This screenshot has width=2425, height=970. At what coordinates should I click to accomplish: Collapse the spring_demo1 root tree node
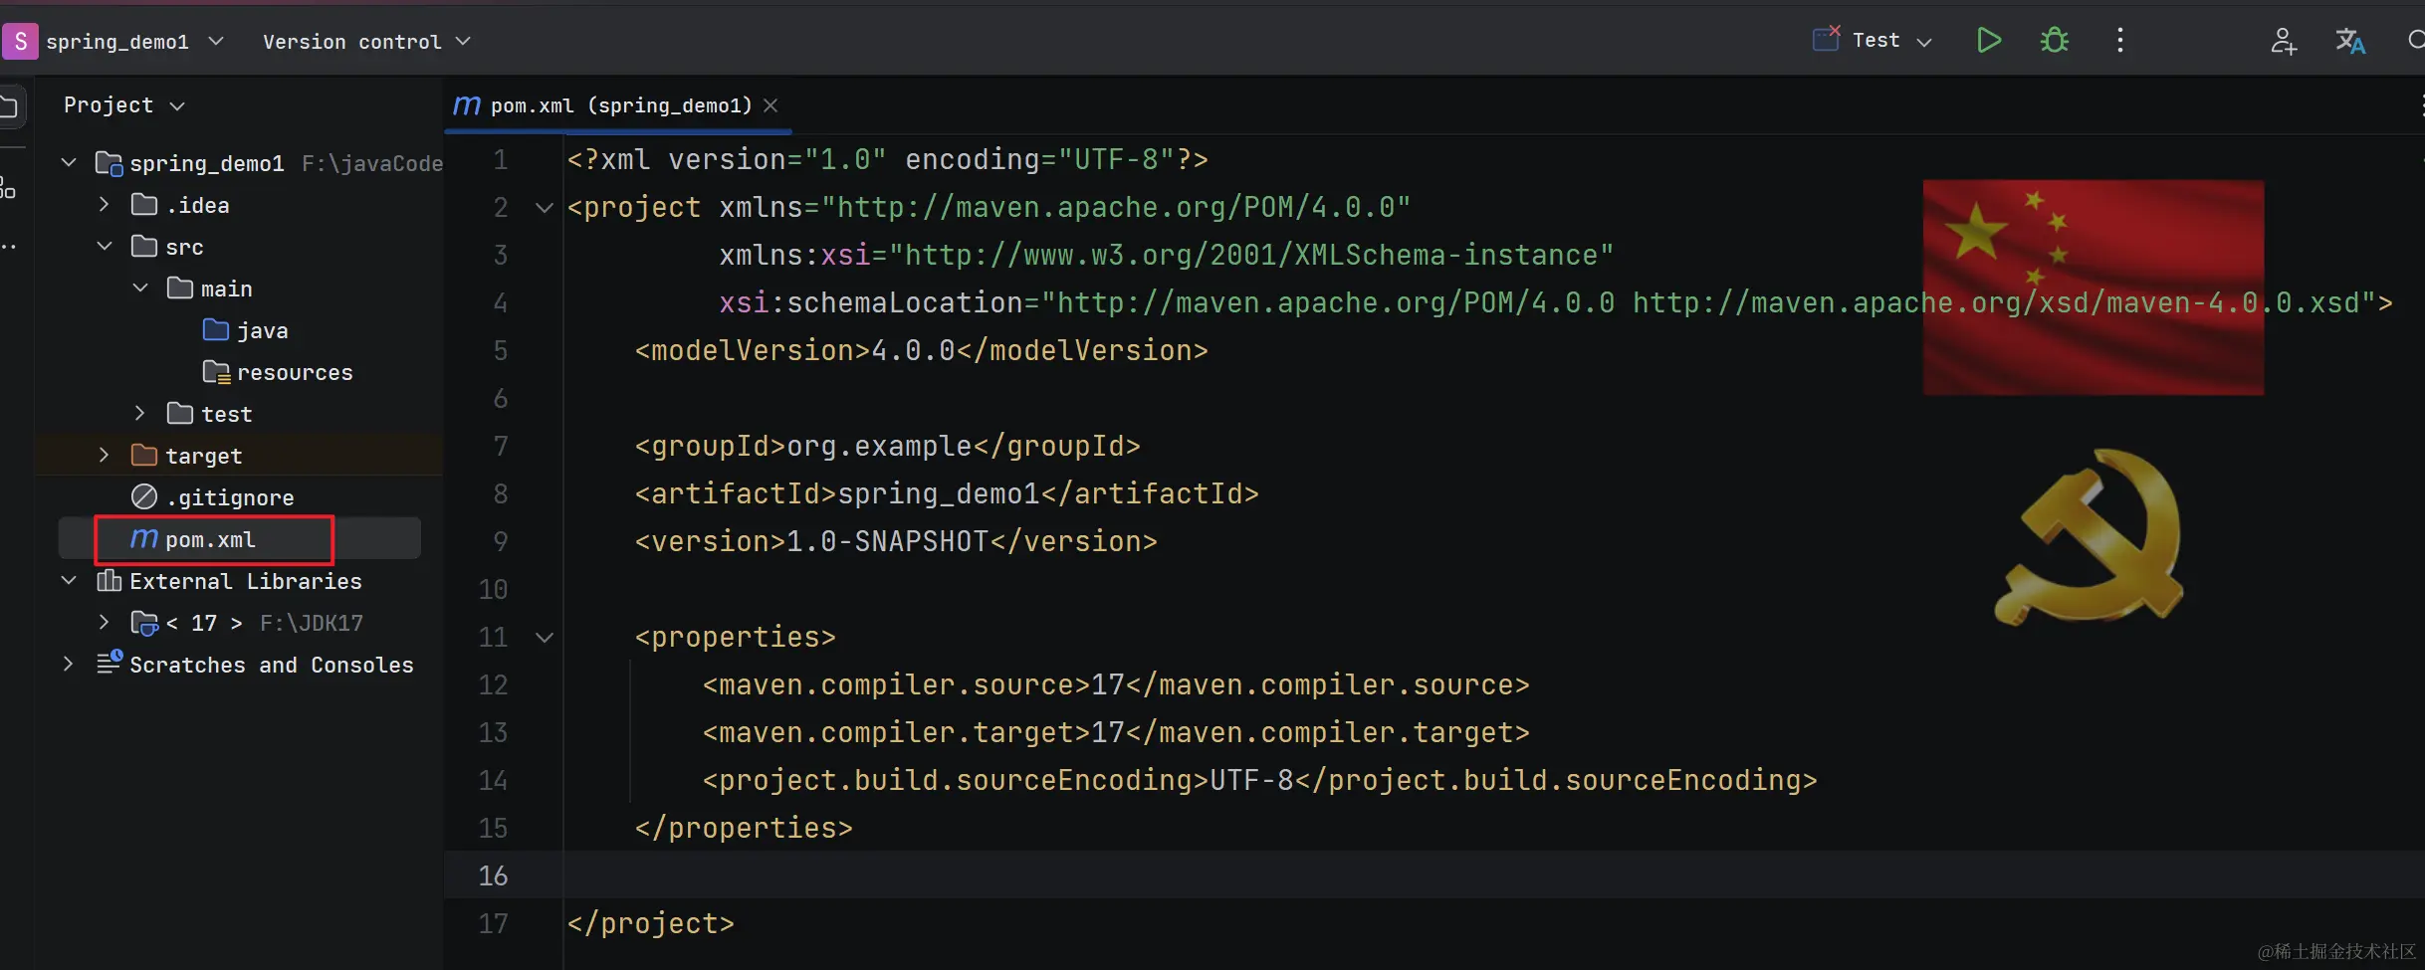point(69,162)
